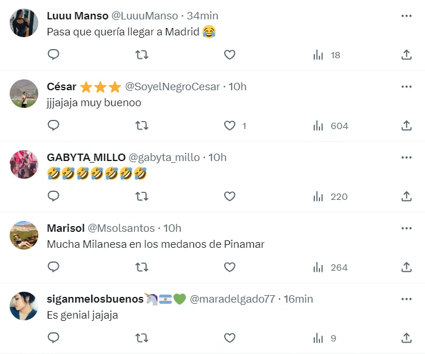
Task: Reply to Luuu Manso's tweet
Action: [x=54, y=55]
